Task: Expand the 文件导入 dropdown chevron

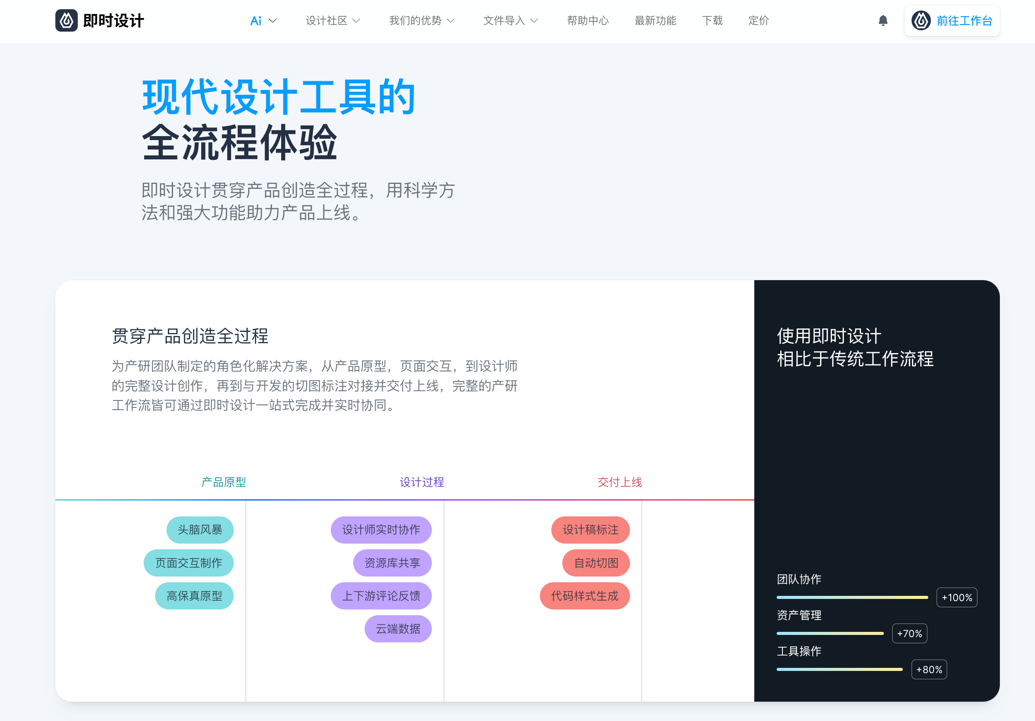Action: click(534, 21)
